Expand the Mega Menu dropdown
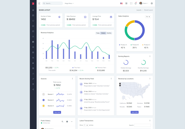 click(69, 3)
